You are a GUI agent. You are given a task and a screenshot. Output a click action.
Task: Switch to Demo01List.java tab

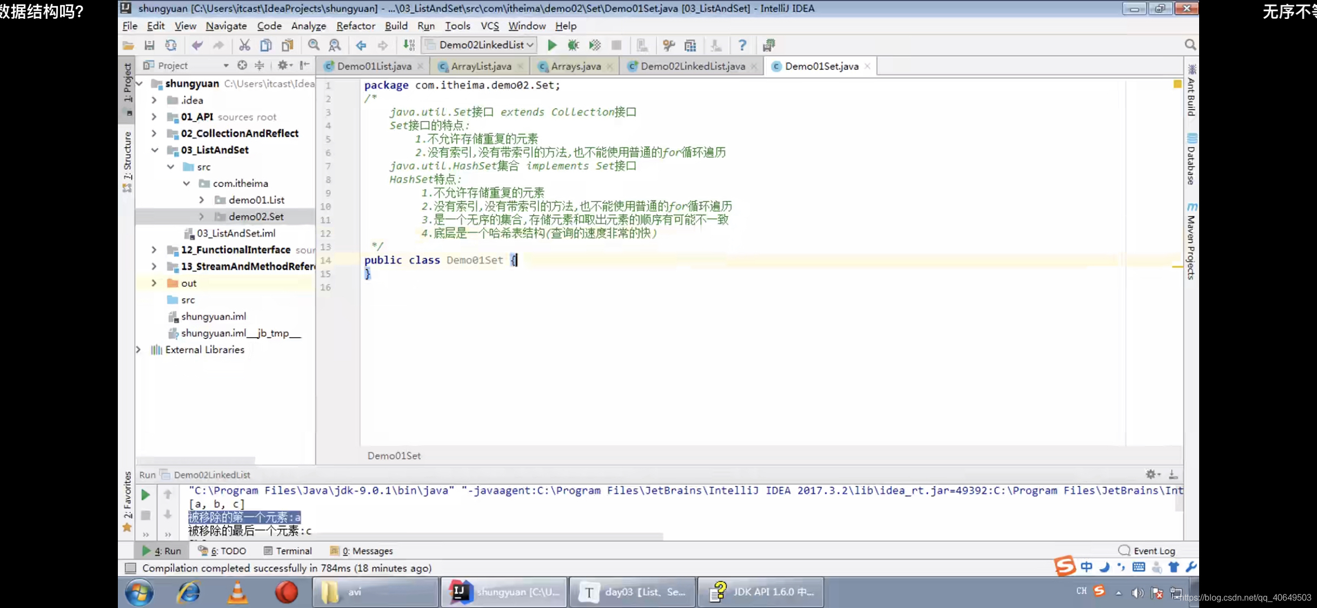point(374,66)
